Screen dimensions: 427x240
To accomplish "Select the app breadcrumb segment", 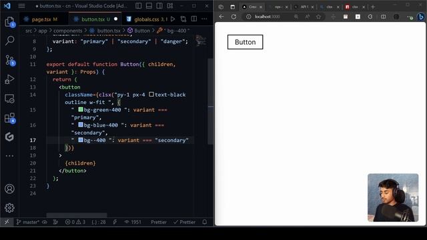I will (43, 31).
